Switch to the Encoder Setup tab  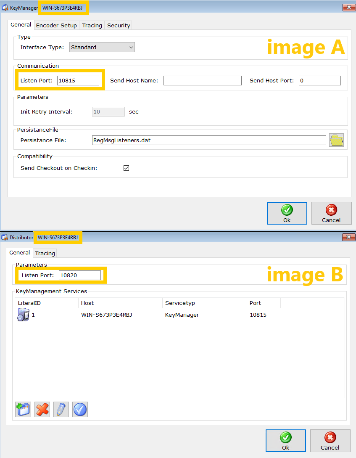pyautogui.click(x=56, y=25)
